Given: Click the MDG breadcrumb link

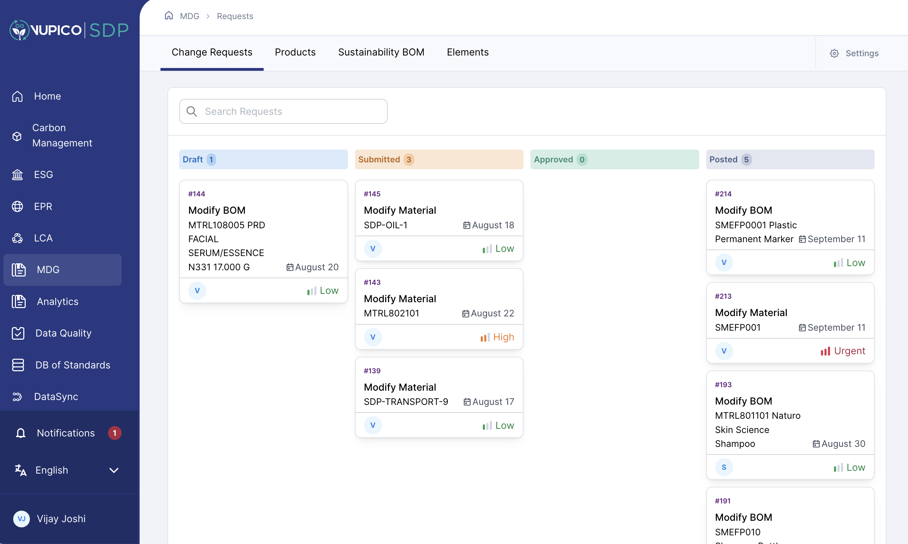Looking at the screenshot, I should coord(189,16).
